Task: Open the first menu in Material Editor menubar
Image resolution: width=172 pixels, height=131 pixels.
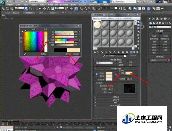Action: coord(96,18)
